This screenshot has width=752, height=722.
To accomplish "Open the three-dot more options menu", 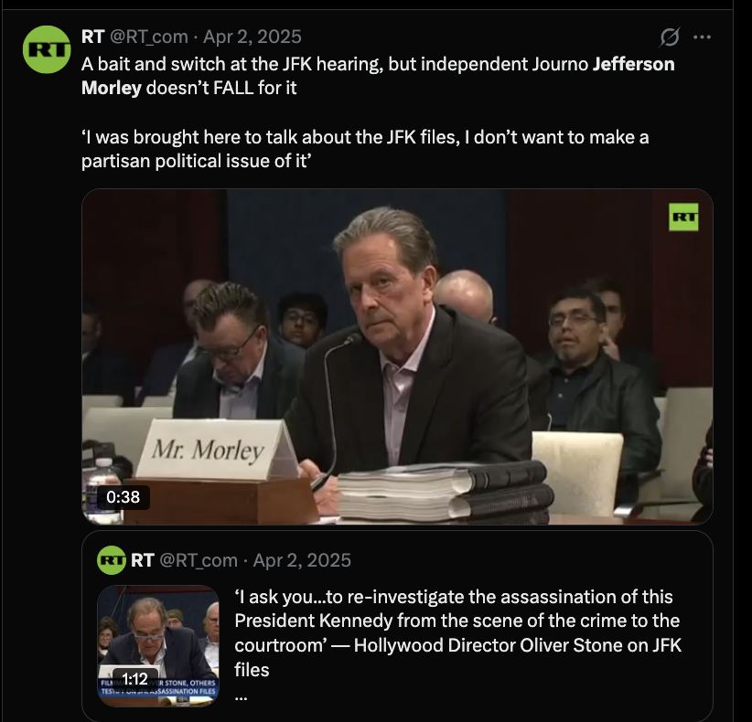I will pyautogui.click(x=702, y=37).
